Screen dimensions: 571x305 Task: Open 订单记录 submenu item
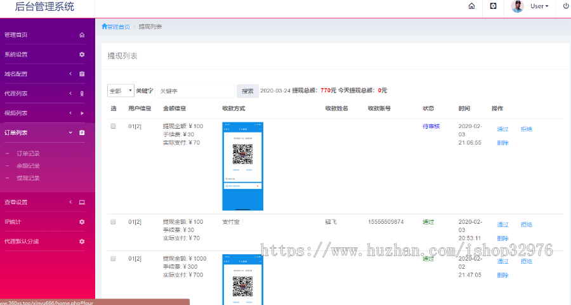click(x=28, y=153)
